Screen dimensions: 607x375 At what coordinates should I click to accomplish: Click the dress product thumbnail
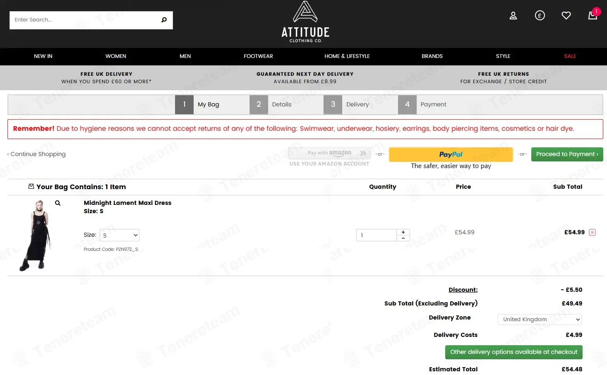coord(36,235)
